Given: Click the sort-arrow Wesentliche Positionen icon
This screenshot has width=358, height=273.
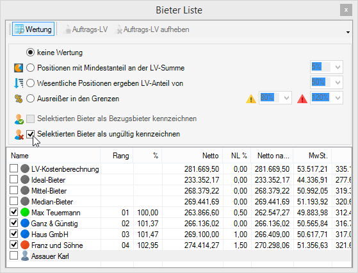Looking at the screenshot, I should click(x=19, y=83).
